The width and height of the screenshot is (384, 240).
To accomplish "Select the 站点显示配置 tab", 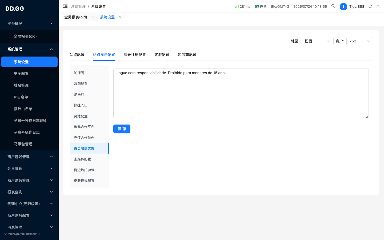I will [x=104, y=55].
